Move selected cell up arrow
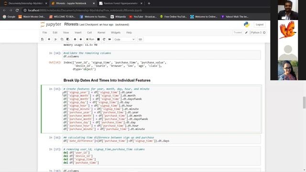This screenshot has height=172, width=306. (75, 39)
